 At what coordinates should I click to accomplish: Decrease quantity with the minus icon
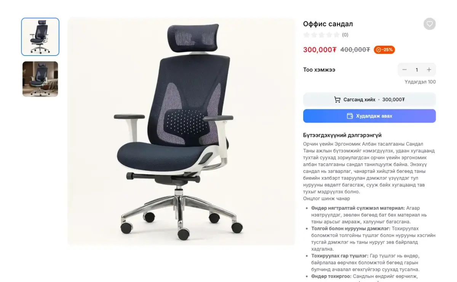(404, 70)
